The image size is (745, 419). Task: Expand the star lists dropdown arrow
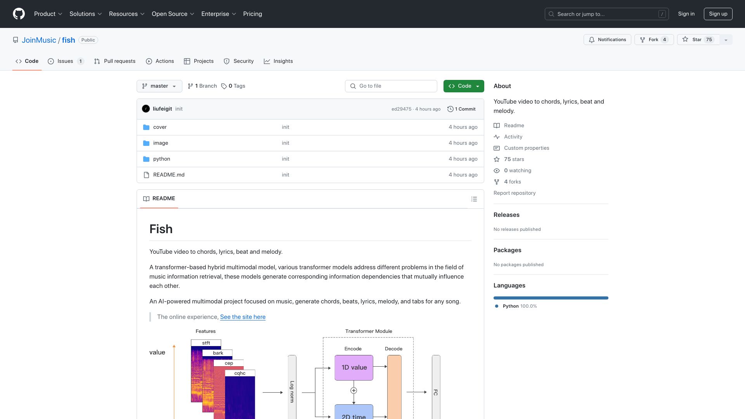point(726,40)
